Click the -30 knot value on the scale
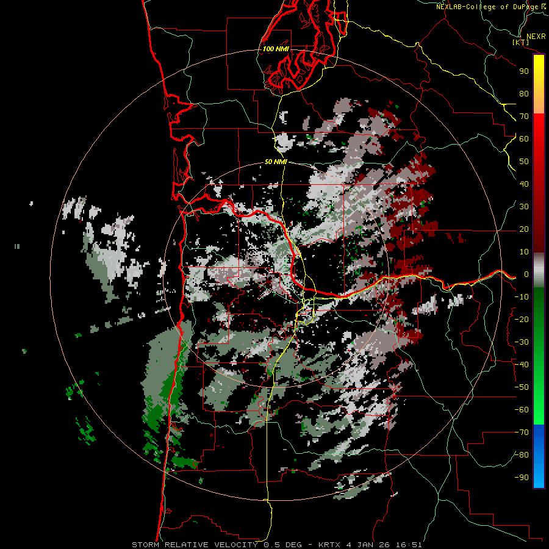Viewport: 549px width, 549px height. coord(522,342)
